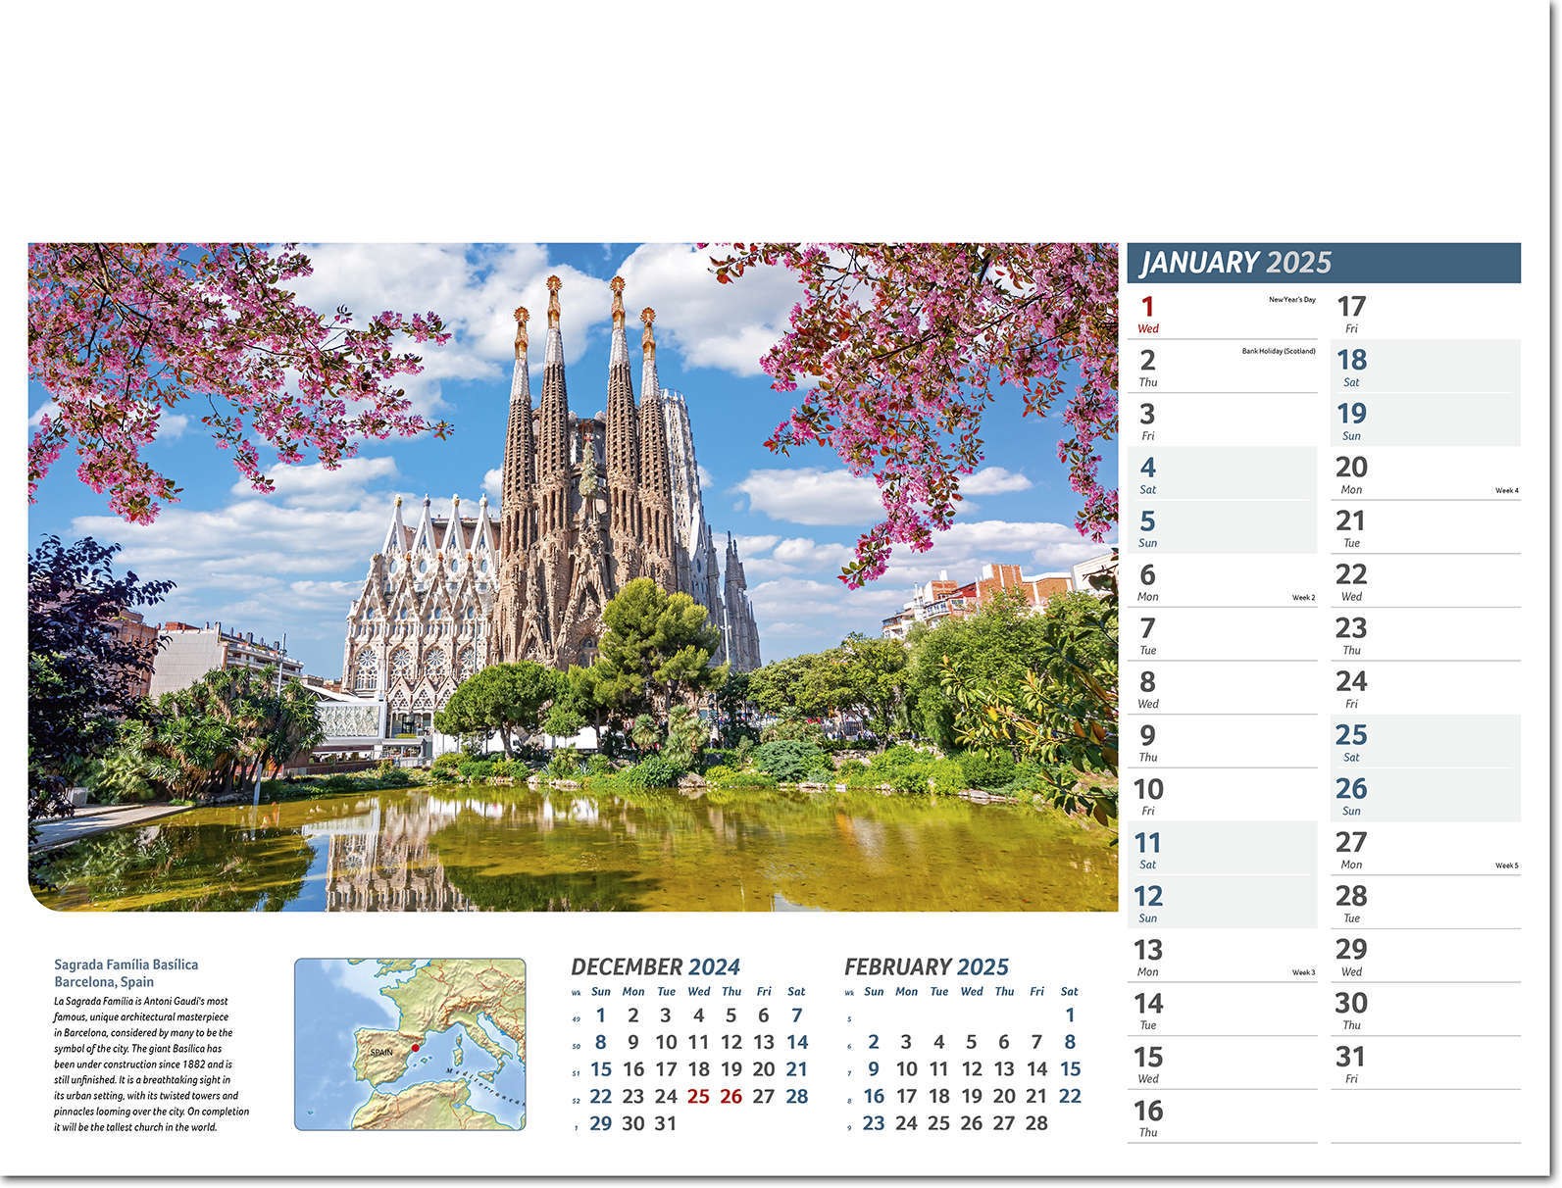Click week number 52 in December mini calendar

point(576,1101)
